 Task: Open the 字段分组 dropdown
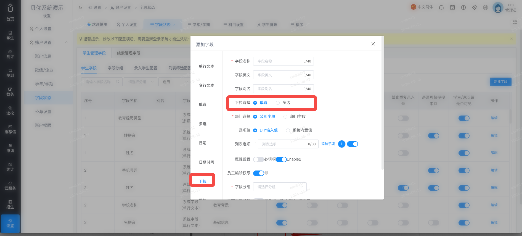[x=280, y=187]
